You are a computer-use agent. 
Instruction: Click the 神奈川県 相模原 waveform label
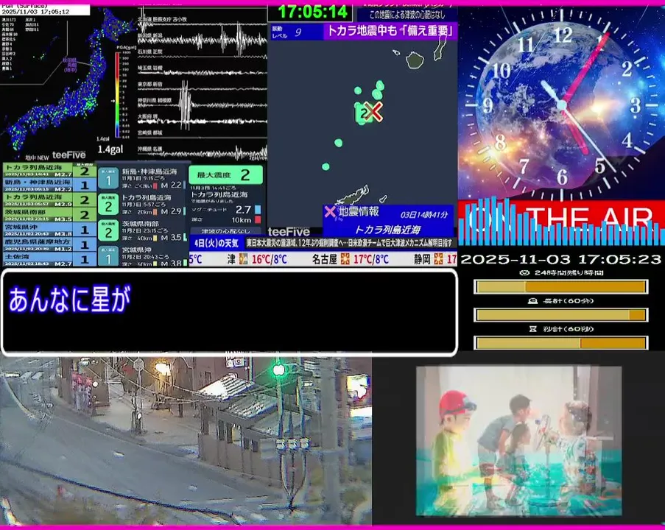pos(155,101)
